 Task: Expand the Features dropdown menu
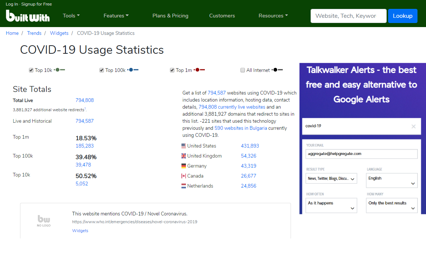[x=116, y=16]
